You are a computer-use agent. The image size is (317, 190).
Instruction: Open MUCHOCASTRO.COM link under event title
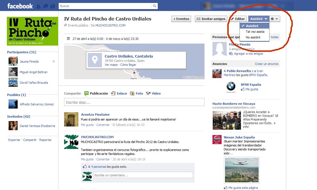(111, 25)
